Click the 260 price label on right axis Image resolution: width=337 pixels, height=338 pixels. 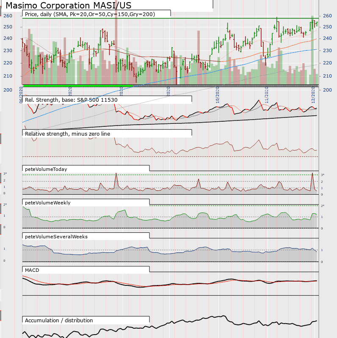327,16
